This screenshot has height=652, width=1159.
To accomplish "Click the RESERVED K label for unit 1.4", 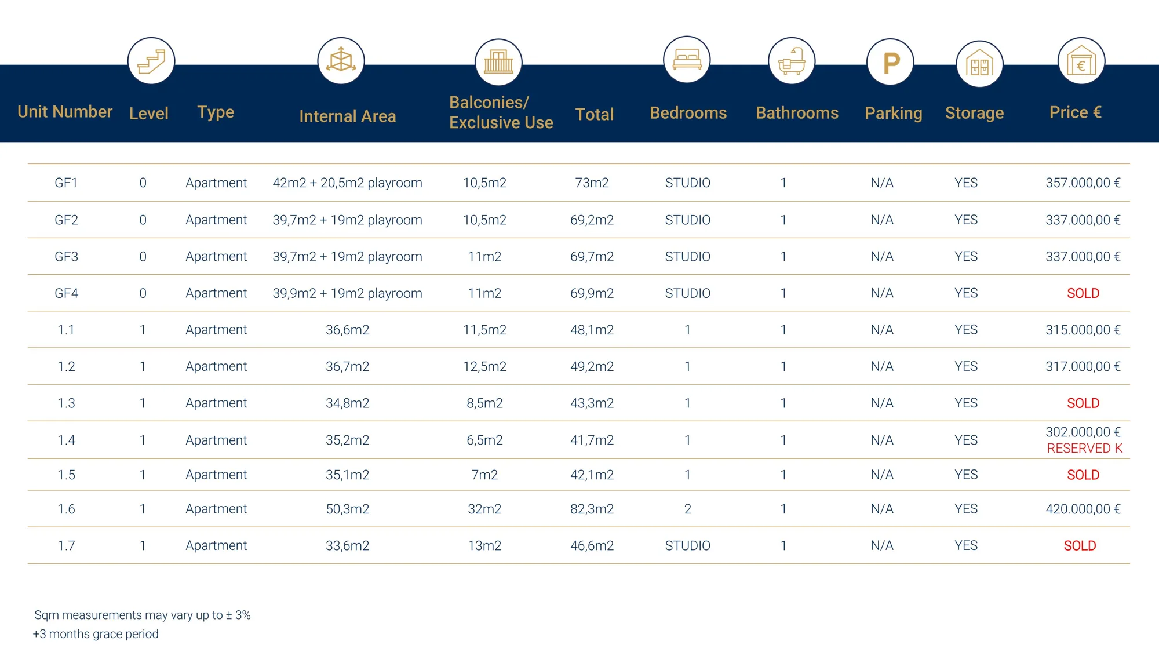I will click(x=1084, y=448).
